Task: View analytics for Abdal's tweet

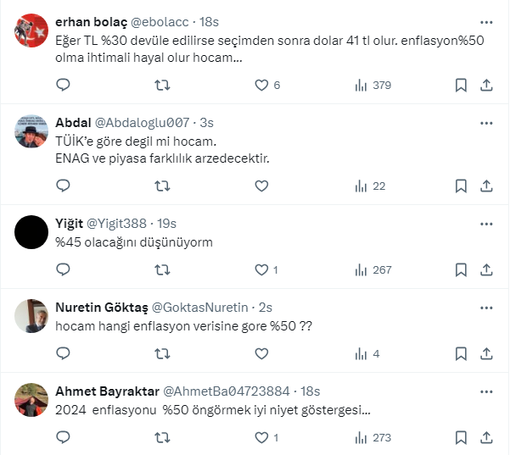Action: click(361, 186)
